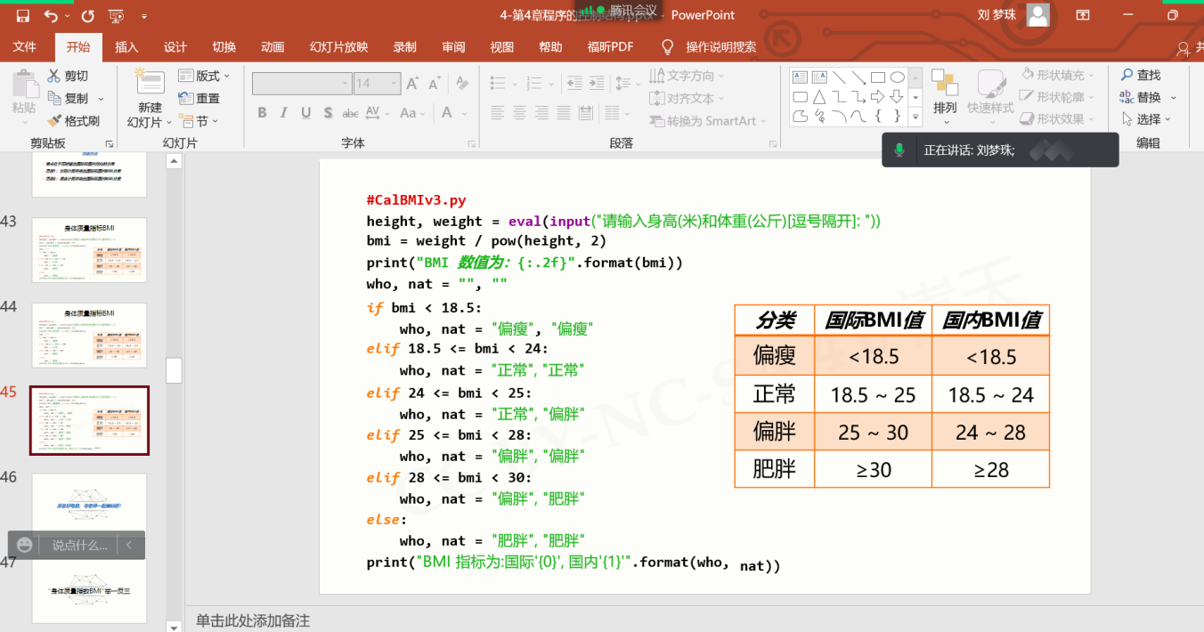
Task: Click the emoji smiley icon in chat bar
Action: pos(25,545)
